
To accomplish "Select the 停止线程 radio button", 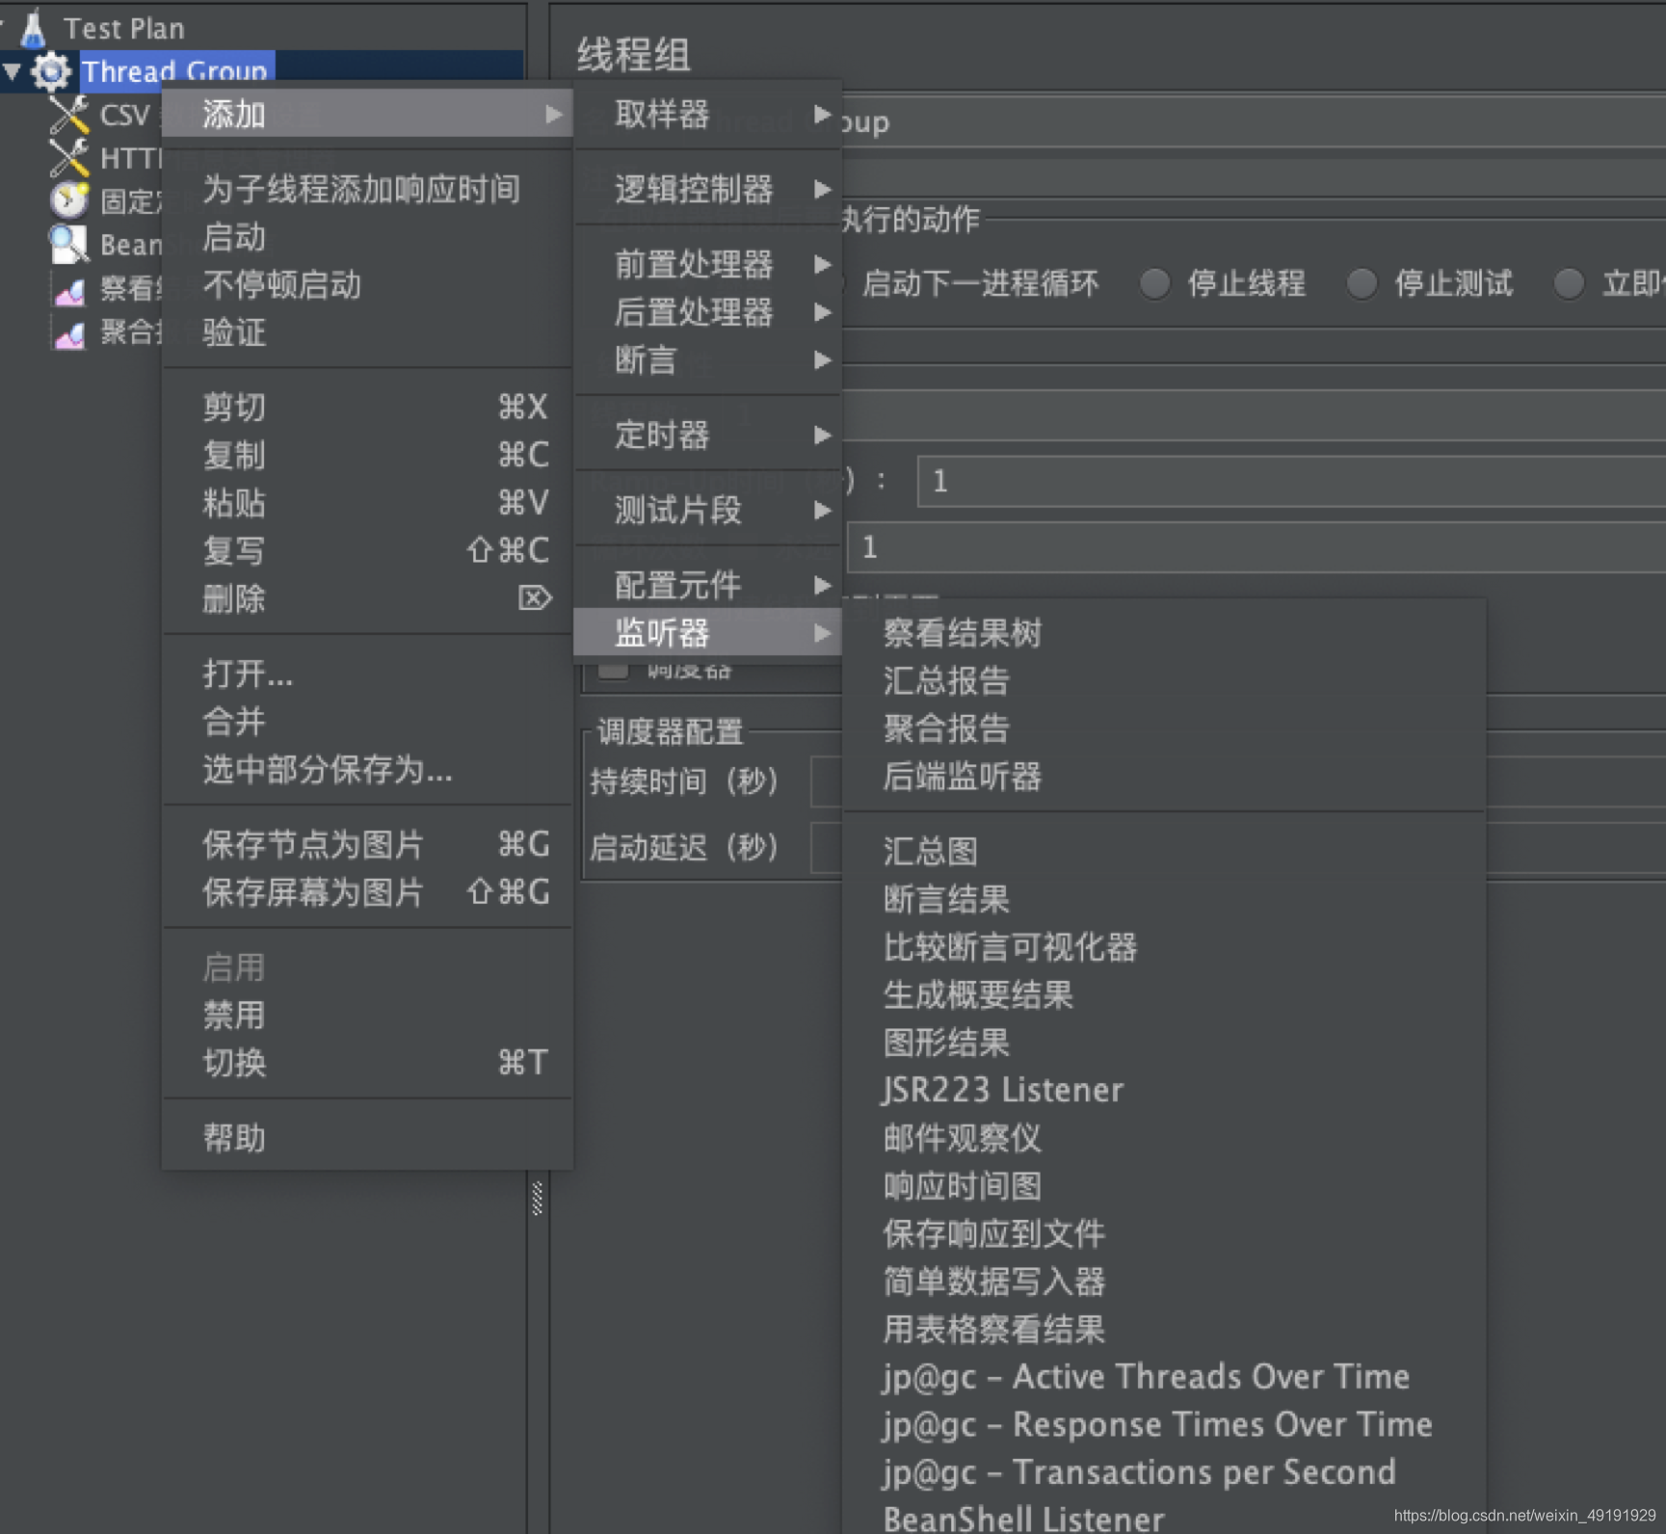I will coord(1154,283).
